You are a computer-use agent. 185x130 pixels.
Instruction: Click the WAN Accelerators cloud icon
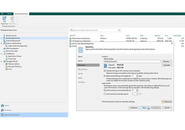click(x=4, y=49)
